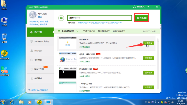187x105 pixels.
Task: Open the 消息 link
Action: coord(46,21)
